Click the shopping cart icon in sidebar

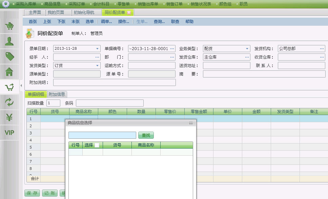[x=9, y=26]
